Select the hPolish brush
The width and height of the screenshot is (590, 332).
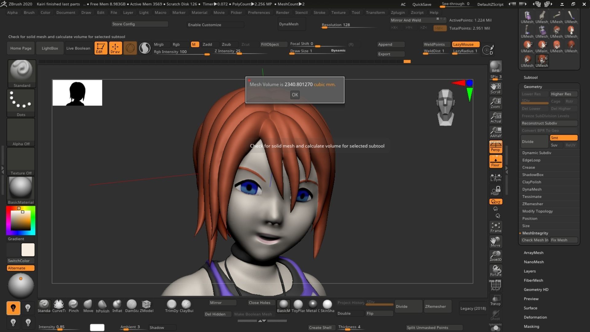[103, 306]
